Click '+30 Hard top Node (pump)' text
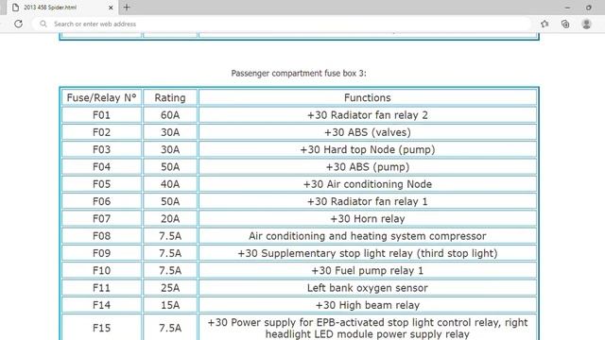The height and width of the screenshot is (340, 605). point(368,149)
